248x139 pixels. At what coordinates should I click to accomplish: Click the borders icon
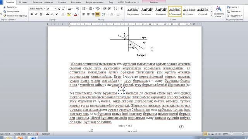pos(118,14)
